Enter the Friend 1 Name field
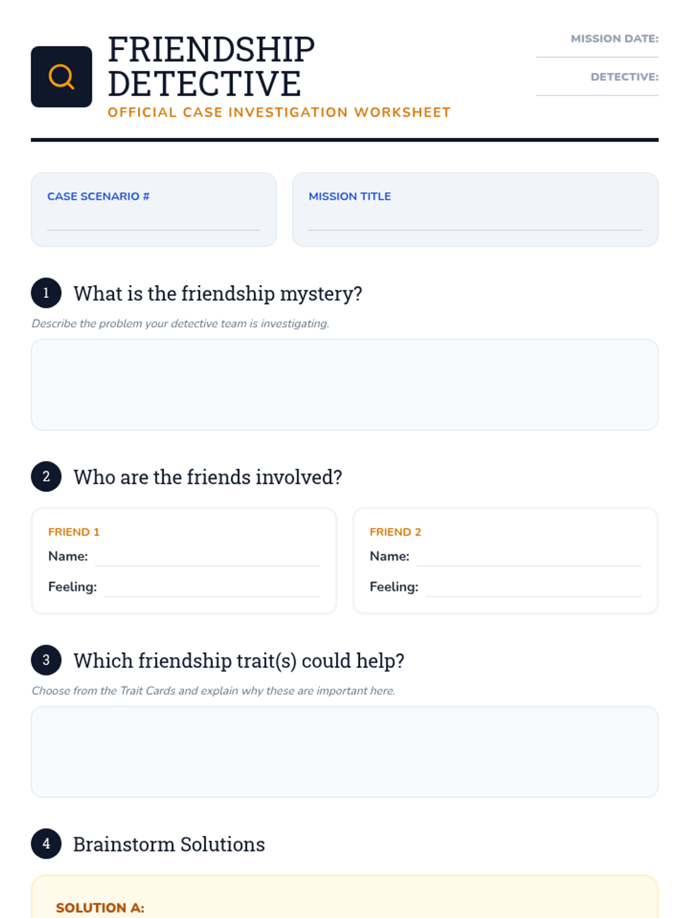 click(207, 558)
